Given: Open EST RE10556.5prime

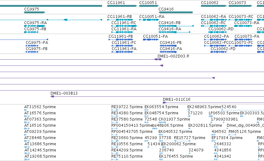Looking at the screenshot, I should click(x=115, y=147).
